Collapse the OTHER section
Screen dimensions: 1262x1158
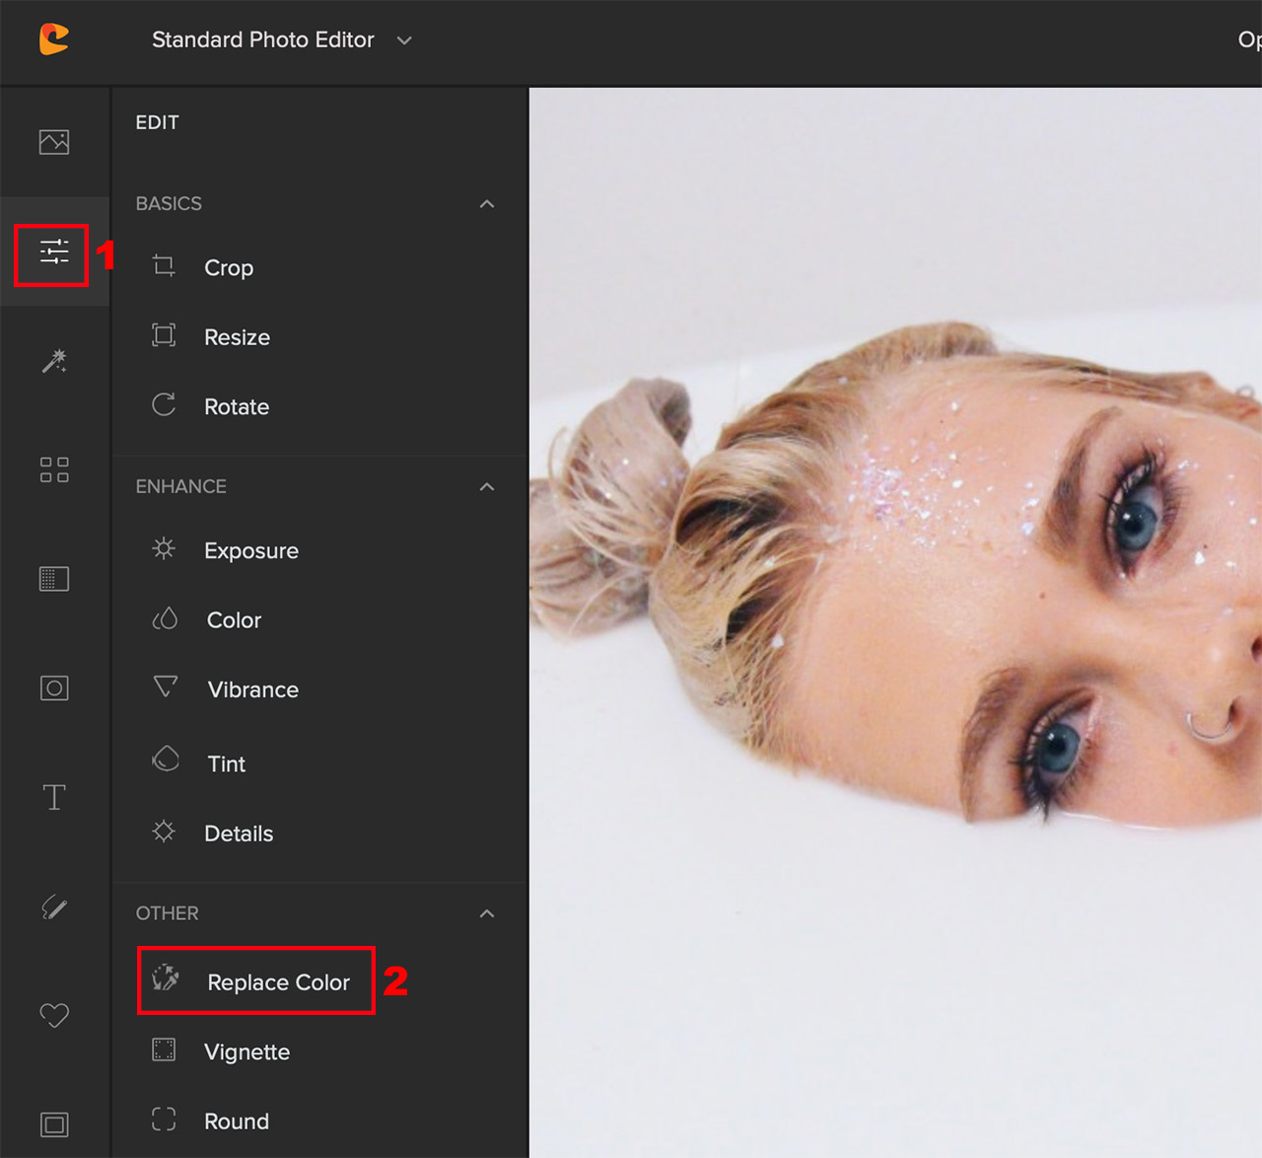[486, 914]
